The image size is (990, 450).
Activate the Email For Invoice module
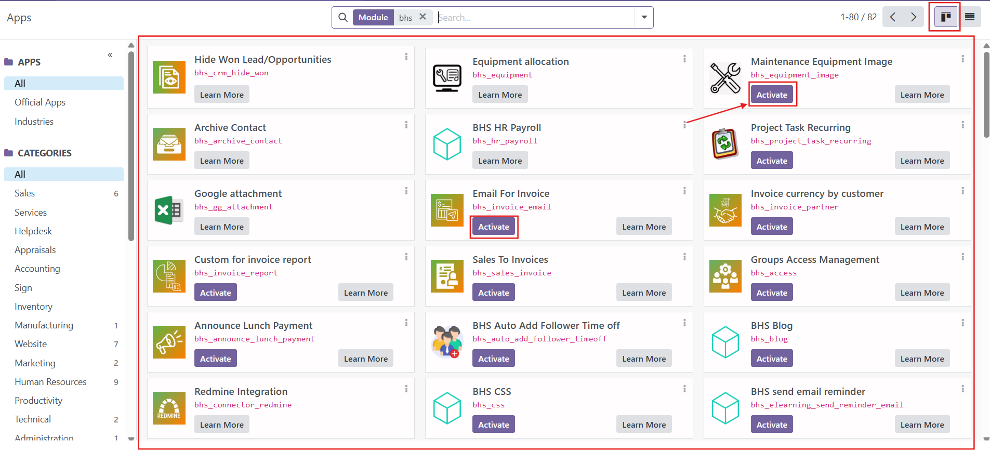point(493,227)
